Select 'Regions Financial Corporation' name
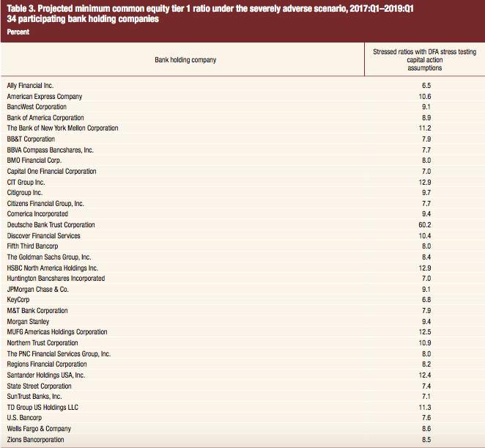This screenshot has height=448, width=485. (47, 364)
